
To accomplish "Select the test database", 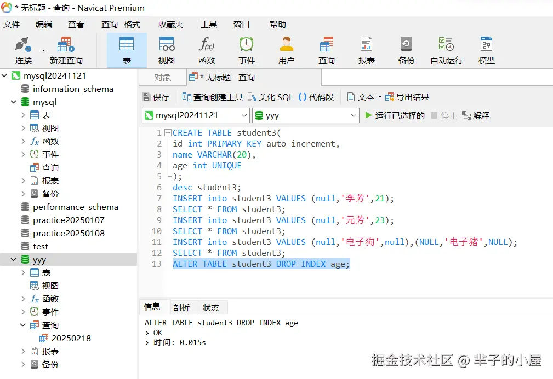I will (41, 247).
